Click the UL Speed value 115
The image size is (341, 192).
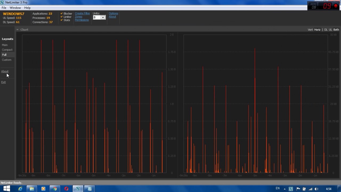[x=18, y=18]
